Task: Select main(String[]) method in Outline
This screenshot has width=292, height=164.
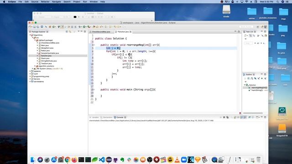Action: (x=257, y=90)
